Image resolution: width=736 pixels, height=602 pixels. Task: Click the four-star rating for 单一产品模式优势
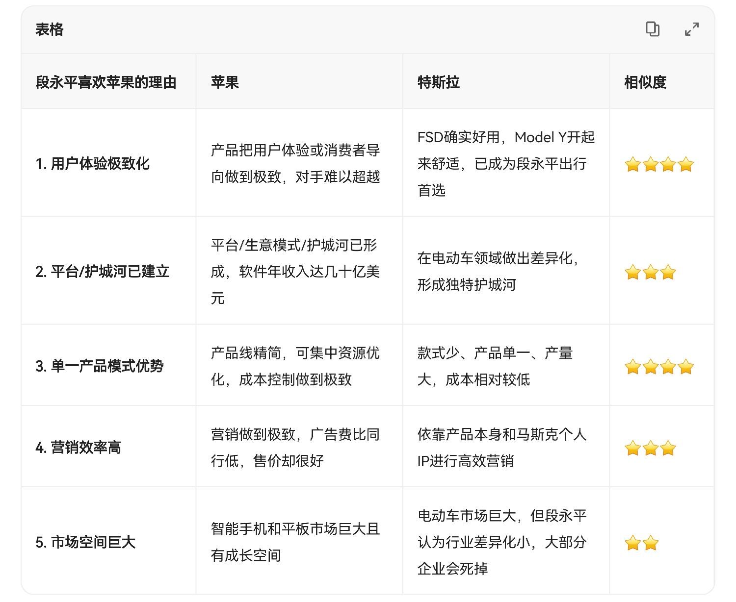tap(659, 367)
